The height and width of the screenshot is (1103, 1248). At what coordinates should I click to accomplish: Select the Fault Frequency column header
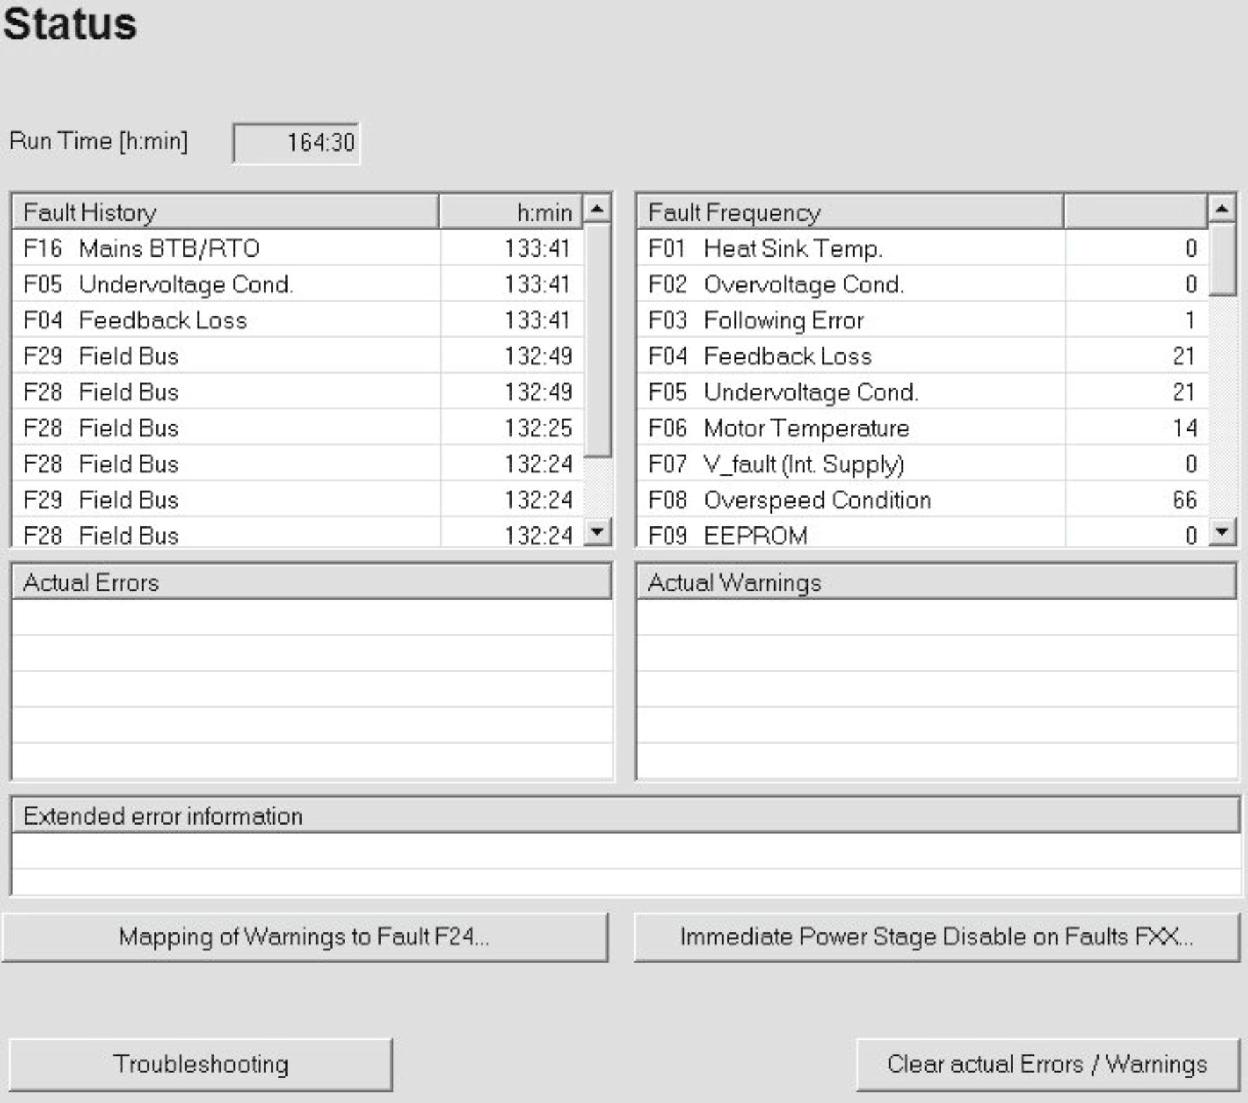click(849, 212)
